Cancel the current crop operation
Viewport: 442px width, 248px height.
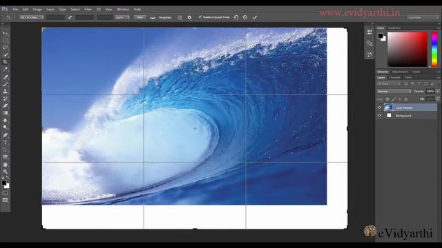pyautogui.click(x=245, y=17)
